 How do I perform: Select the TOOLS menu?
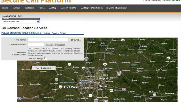tap(42, 8)
